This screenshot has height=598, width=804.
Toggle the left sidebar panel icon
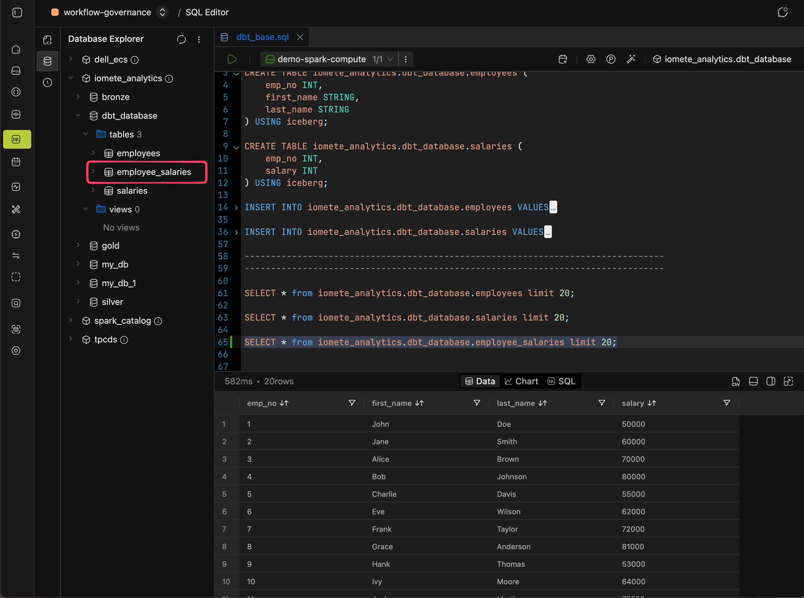(x=17, y=12)
